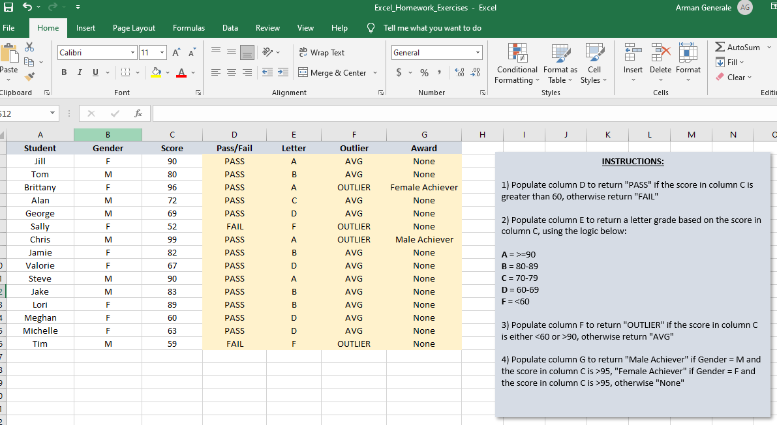Image resolution: width=777 pixels, height=425 pixels.
Task: Switch to the Data tab
Action: click(x=230, y=28)
